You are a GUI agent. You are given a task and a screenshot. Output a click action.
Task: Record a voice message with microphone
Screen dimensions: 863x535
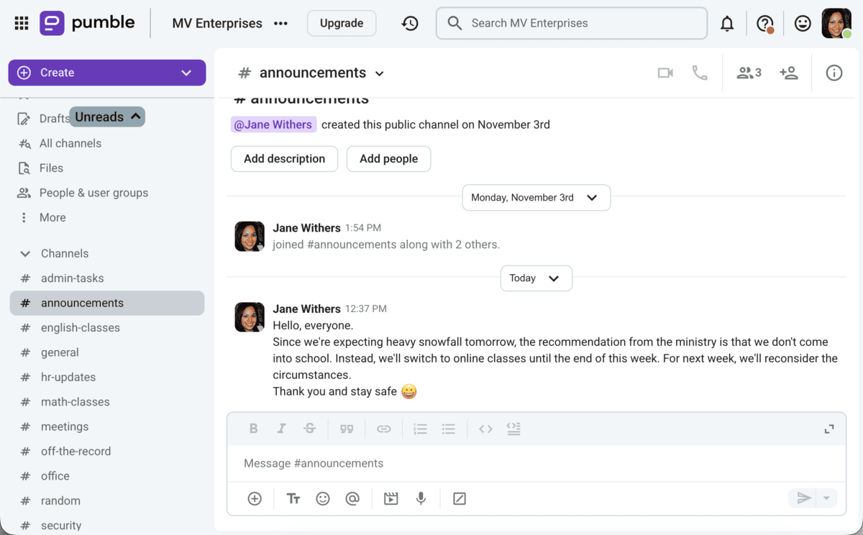tap(421, 498)
